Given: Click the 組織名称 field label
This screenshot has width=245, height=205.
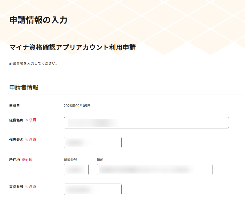Looking at the screenshot, I should click(16, 120).
